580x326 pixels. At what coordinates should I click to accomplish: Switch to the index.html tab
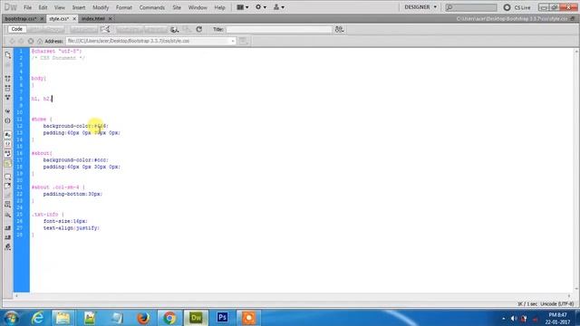tap(93, 18)
